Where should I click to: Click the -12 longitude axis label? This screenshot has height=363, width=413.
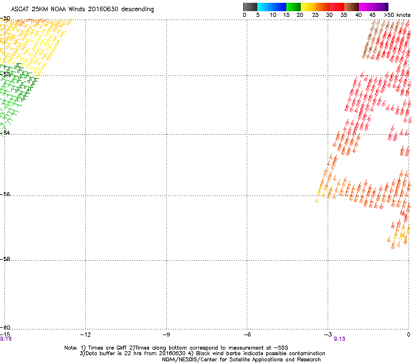point(85,335)
